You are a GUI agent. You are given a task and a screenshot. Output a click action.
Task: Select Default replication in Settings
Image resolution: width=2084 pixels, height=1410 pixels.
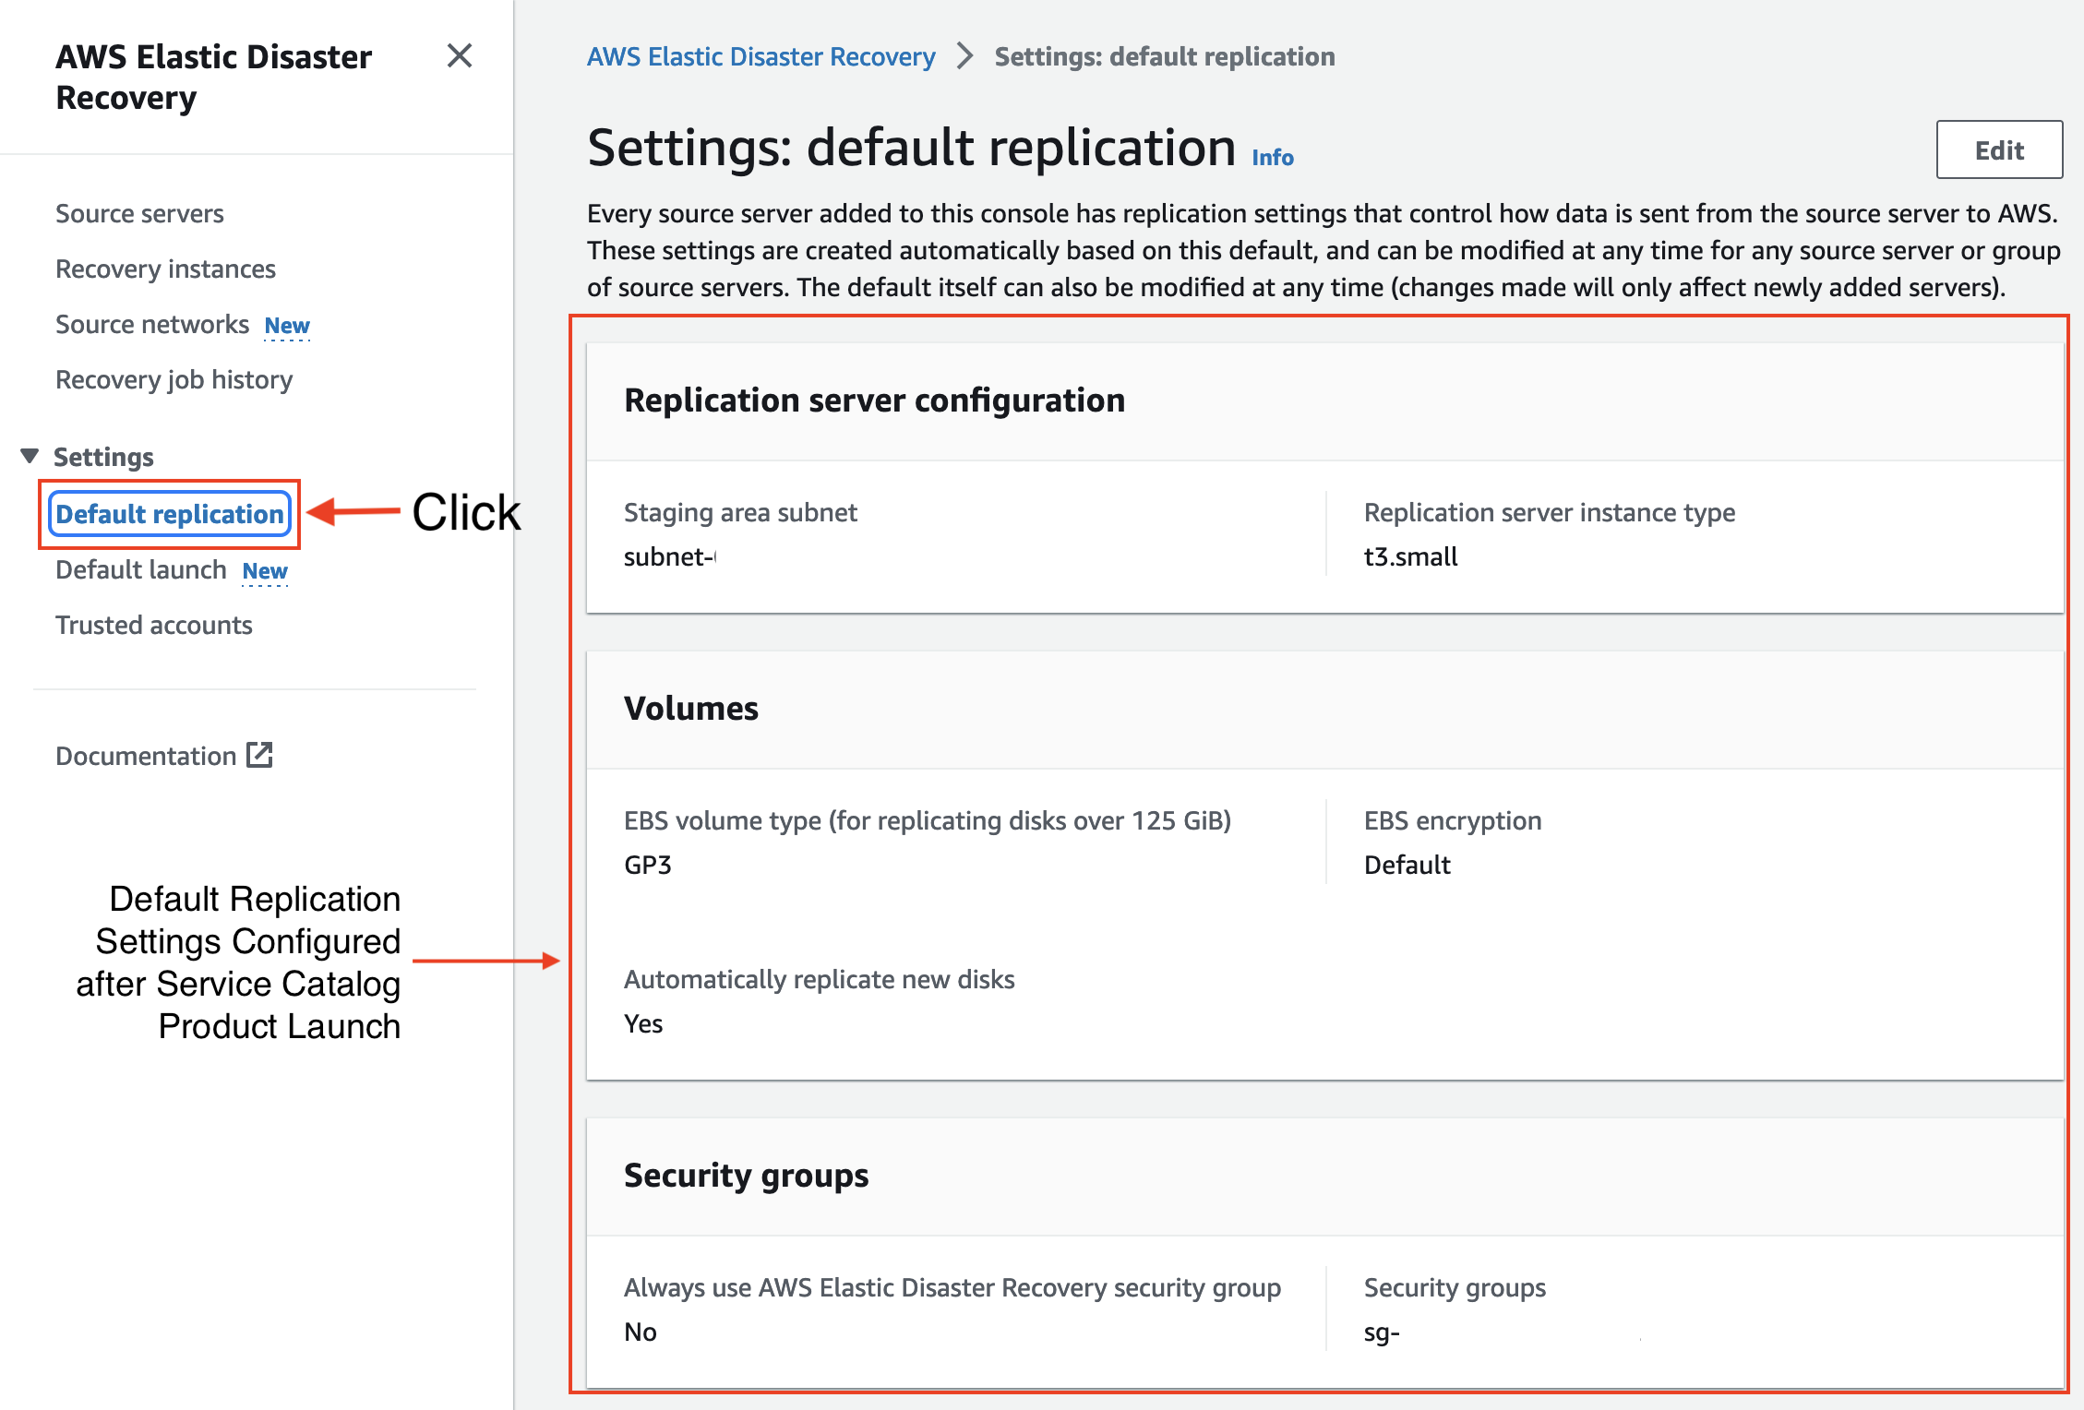pyautogui.click(x=170, y=514)
